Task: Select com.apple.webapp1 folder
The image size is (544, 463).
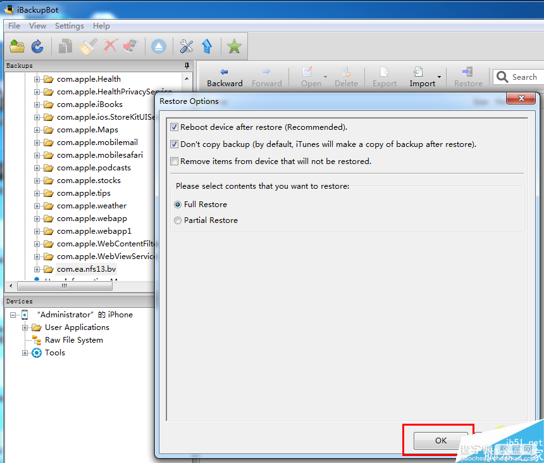Action: click(x=94, y=231)
